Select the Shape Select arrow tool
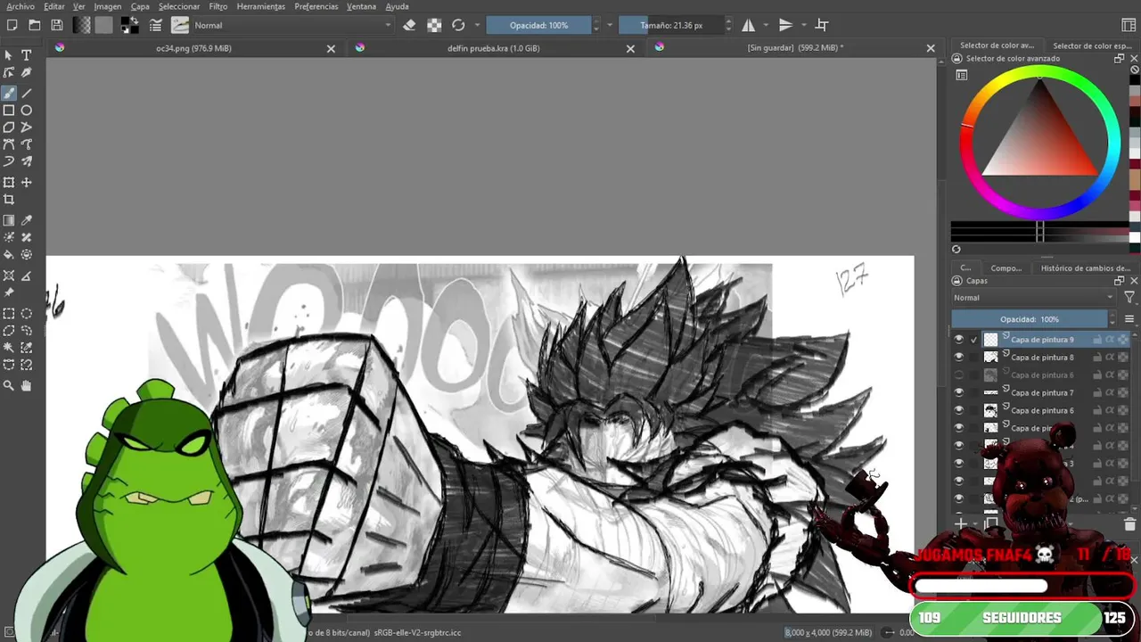Viewport: 1141px width, 642px height. (x=9, y=55)
